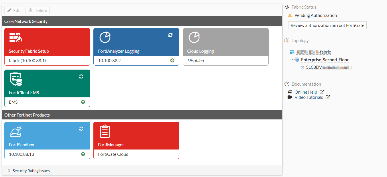Click the pie chart icon on FortiAnalyzer Logging

click(x=105, y=38)
